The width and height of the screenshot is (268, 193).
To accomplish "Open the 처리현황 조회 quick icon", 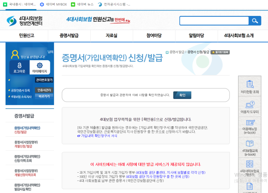I will (250, 86).
